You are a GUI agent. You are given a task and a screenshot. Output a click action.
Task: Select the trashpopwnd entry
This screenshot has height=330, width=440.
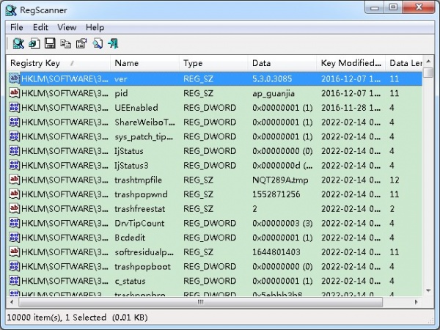point(141,194)
